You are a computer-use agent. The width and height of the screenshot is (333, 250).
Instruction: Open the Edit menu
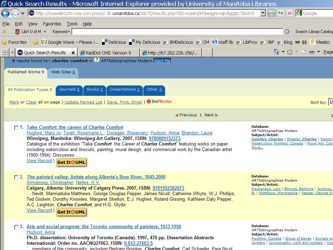19,24
